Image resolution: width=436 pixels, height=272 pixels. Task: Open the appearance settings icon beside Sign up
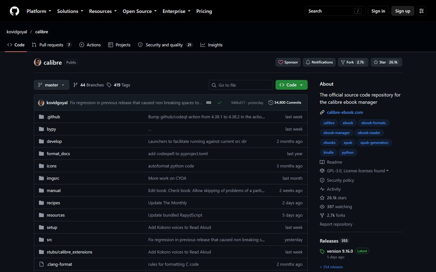[421, 11]
